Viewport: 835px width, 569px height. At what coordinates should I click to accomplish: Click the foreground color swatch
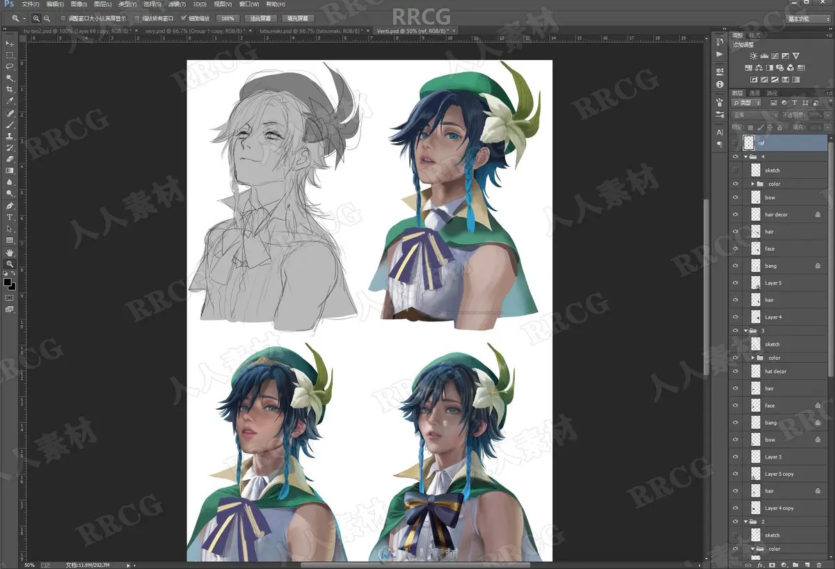(x=8, y=282)
